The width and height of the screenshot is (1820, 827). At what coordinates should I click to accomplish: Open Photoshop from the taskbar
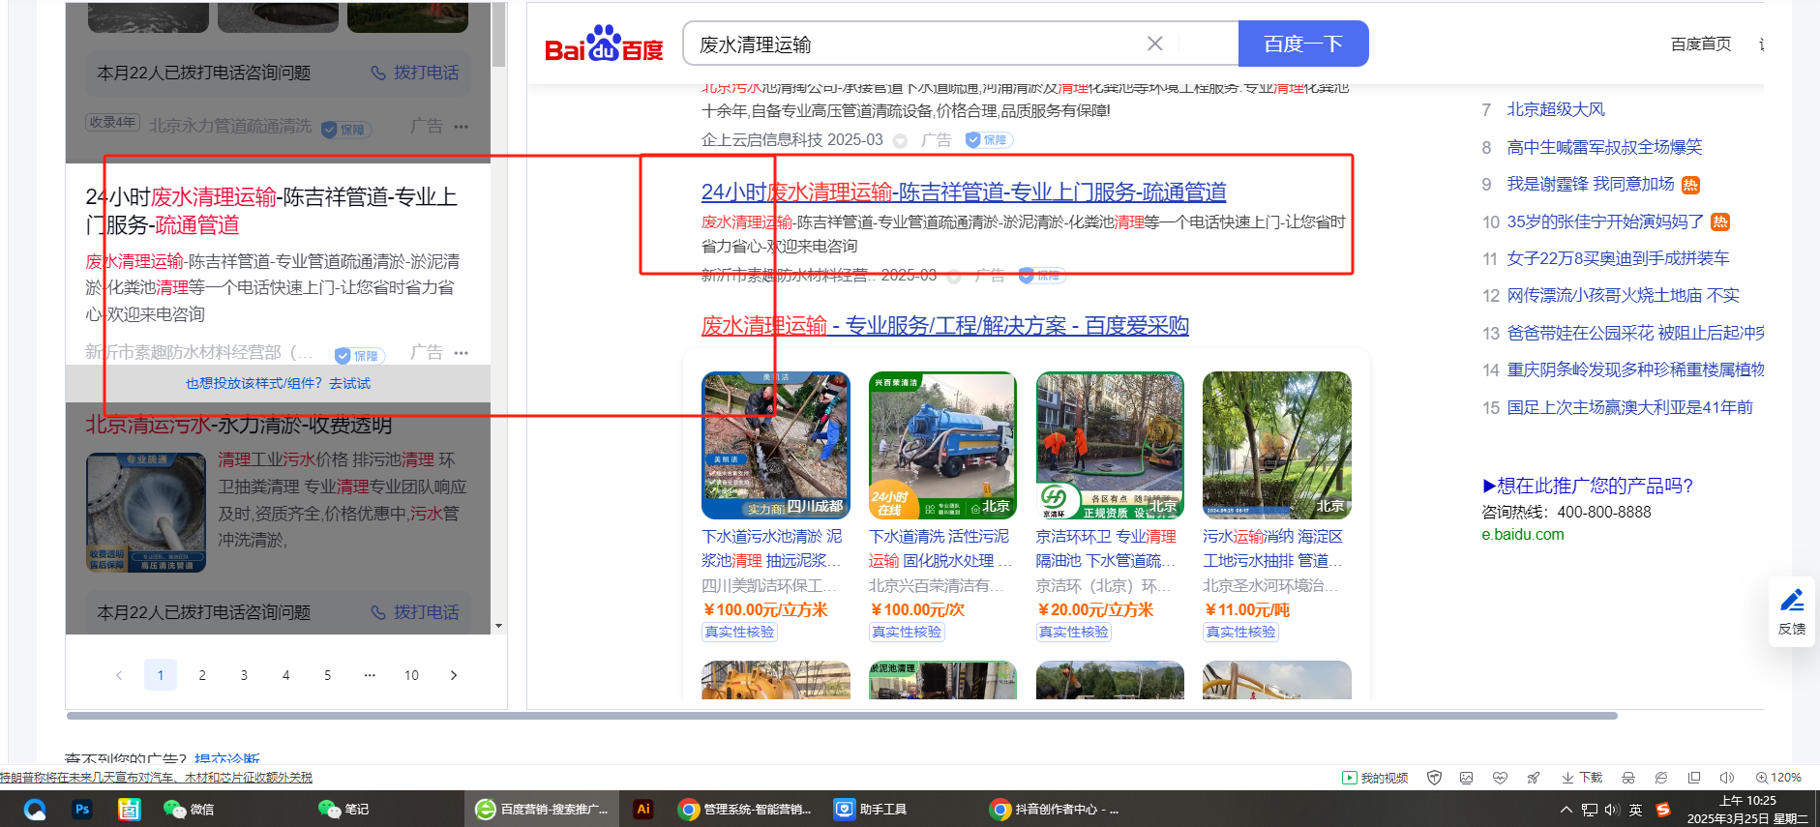click(x=82, y=810)
